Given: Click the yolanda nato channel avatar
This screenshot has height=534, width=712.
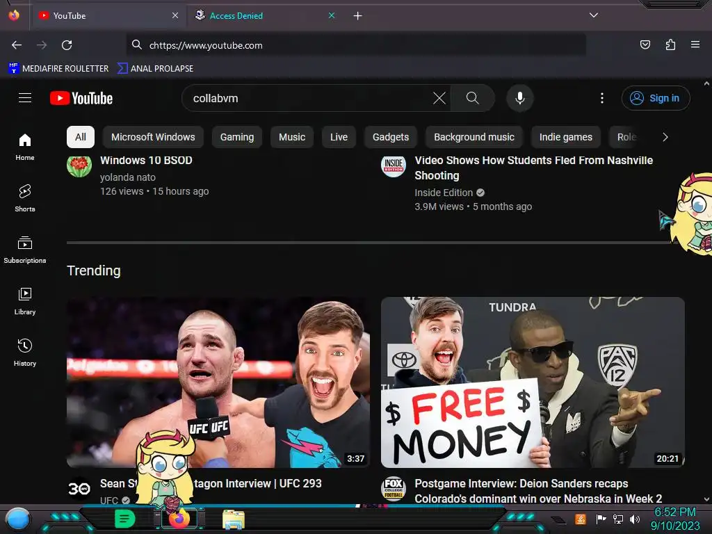Looking at the screenshot, I should click(x=79, y=165).
